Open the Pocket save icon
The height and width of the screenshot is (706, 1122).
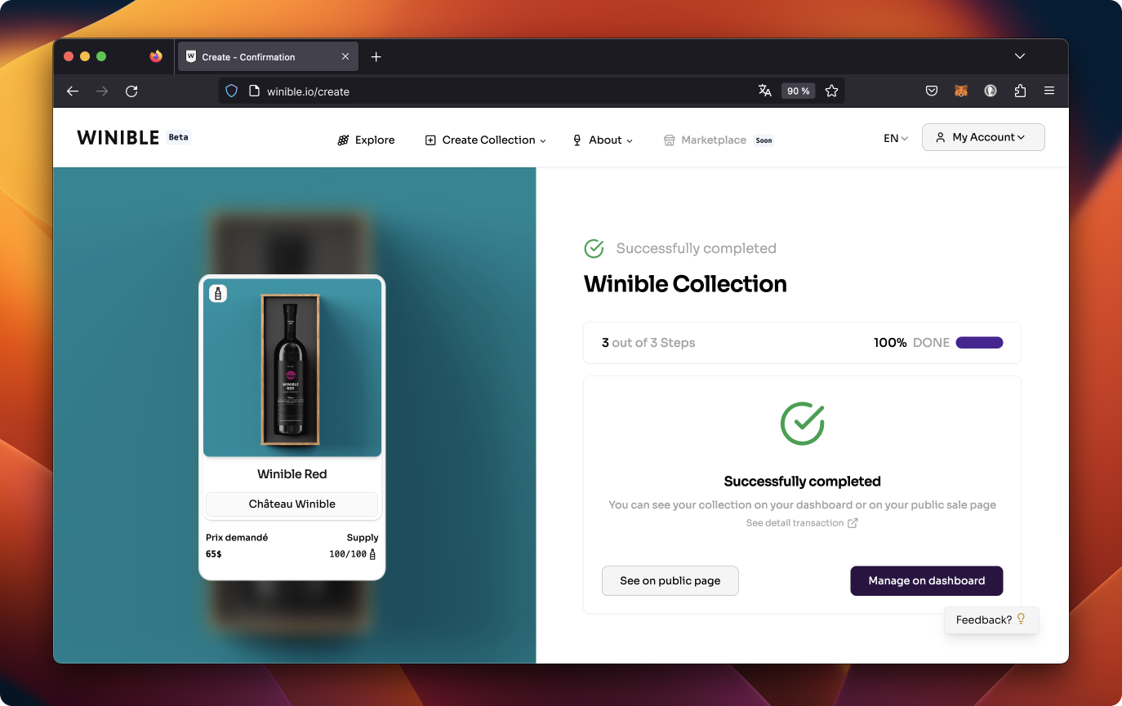click(932, 91)
